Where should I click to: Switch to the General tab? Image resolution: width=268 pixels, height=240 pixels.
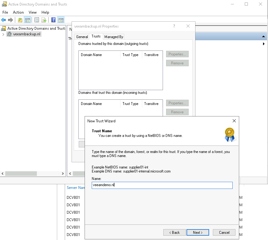[x=82, y=37]
